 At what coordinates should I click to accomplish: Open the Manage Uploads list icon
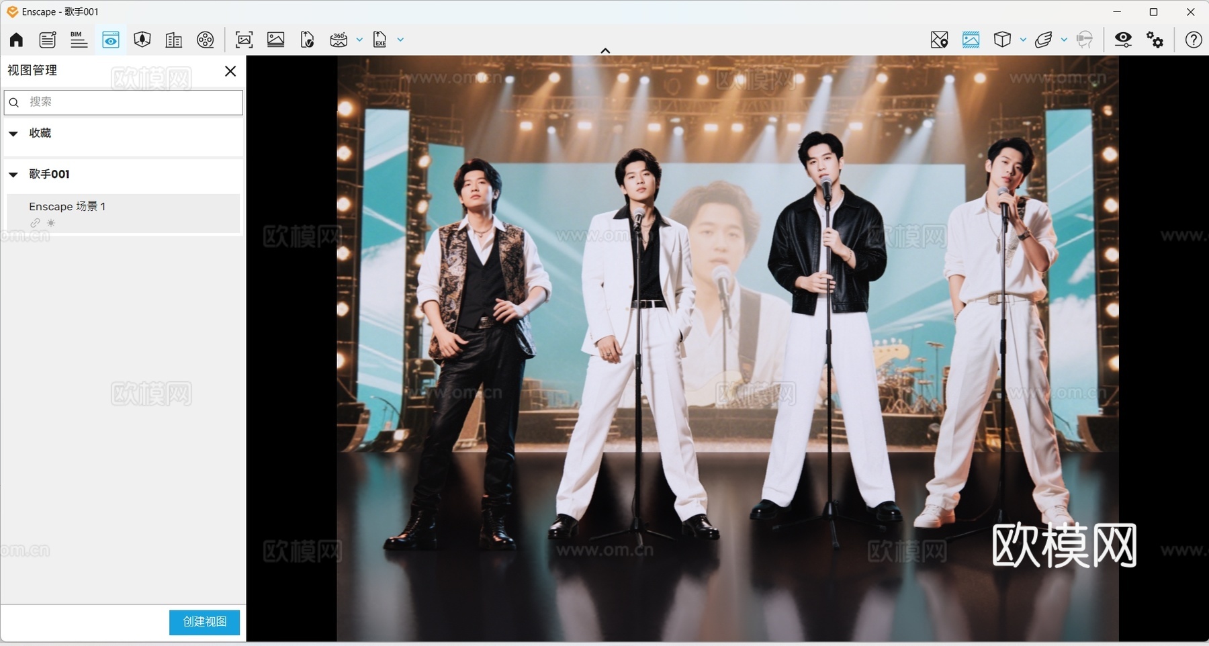click(x=48, y=40)
